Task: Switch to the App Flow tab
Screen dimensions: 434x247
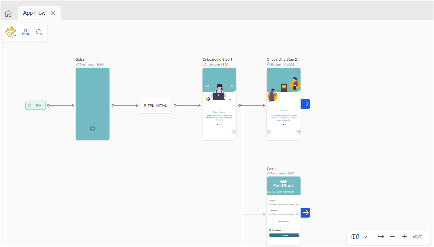Action: pos(34,13)
